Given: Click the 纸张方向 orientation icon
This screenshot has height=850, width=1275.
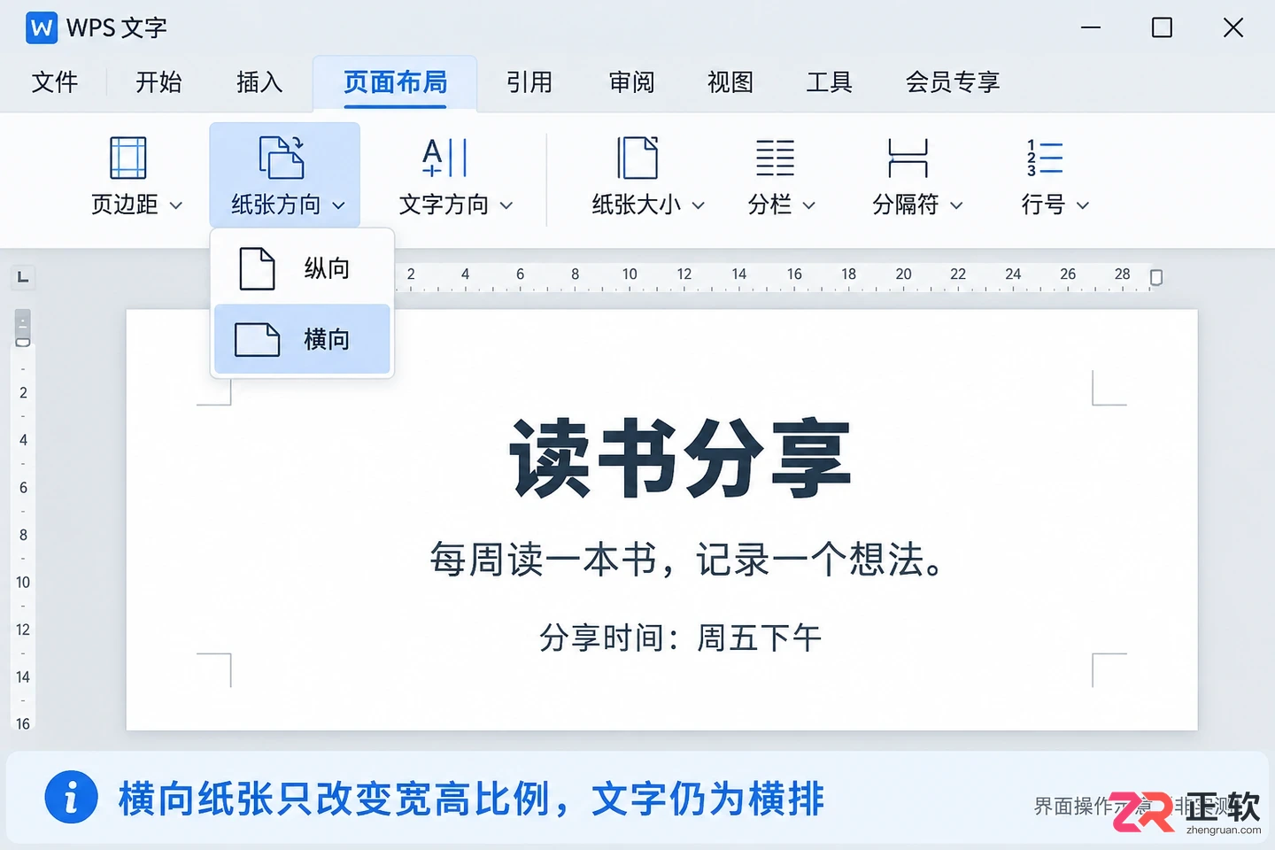Looking at the screenshot, I should [282, 158].
